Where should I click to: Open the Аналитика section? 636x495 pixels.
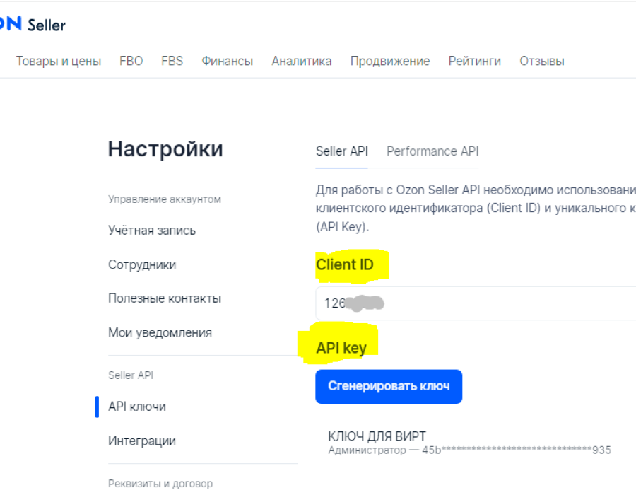pos(301,61)
